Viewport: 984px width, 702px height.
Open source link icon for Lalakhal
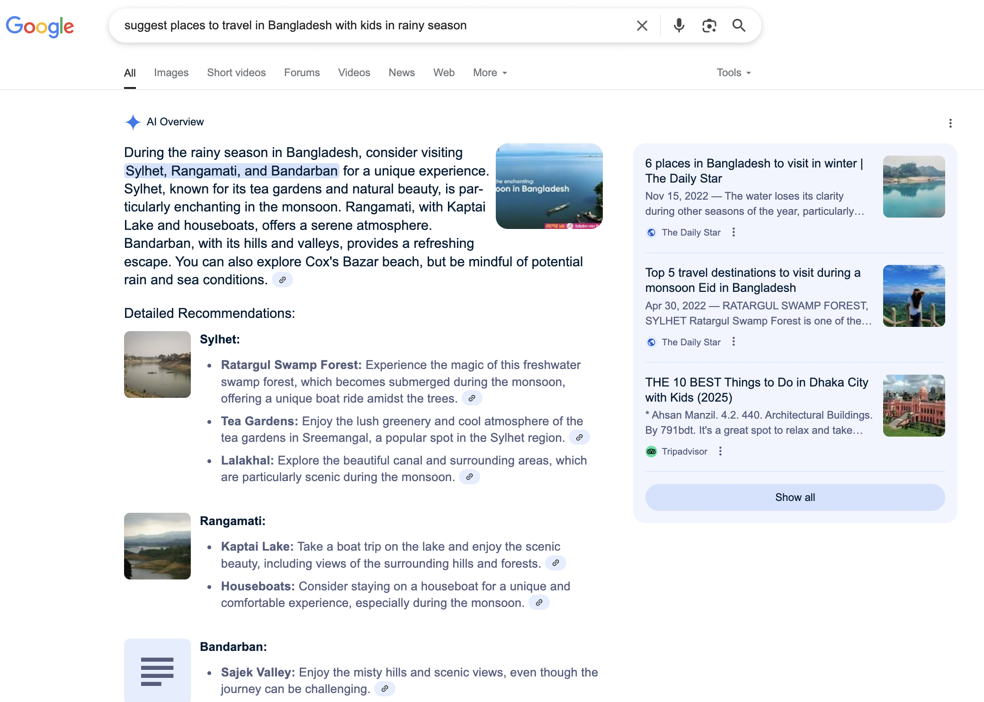[469, 477]
